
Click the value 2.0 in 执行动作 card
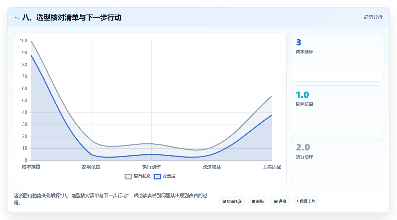(x=303, y=148)
